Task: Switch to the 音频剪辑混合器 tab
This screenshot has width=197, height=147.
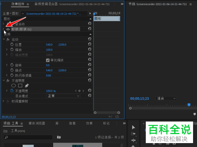Action: click(72, 4)
